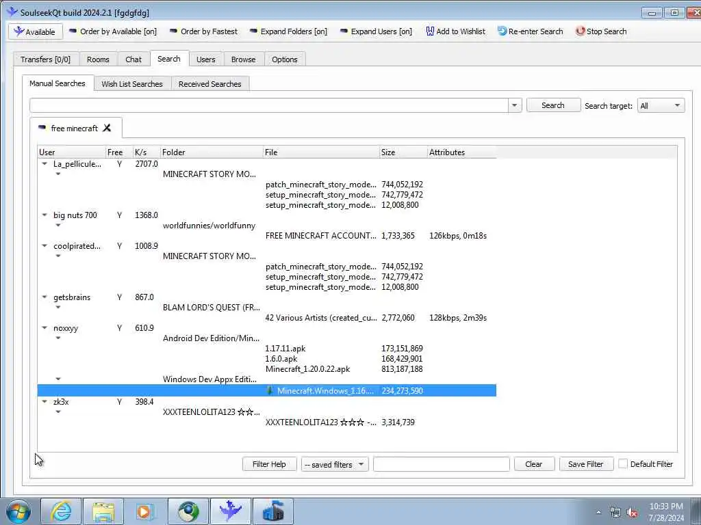Click the Search button
This screenshot has height=525, width=701.
pos(553,105)
